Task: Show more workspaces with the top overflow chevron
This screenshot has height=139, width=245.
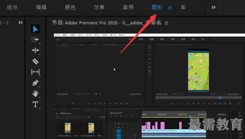Action: pyautogui.click(x=213, y=7)
